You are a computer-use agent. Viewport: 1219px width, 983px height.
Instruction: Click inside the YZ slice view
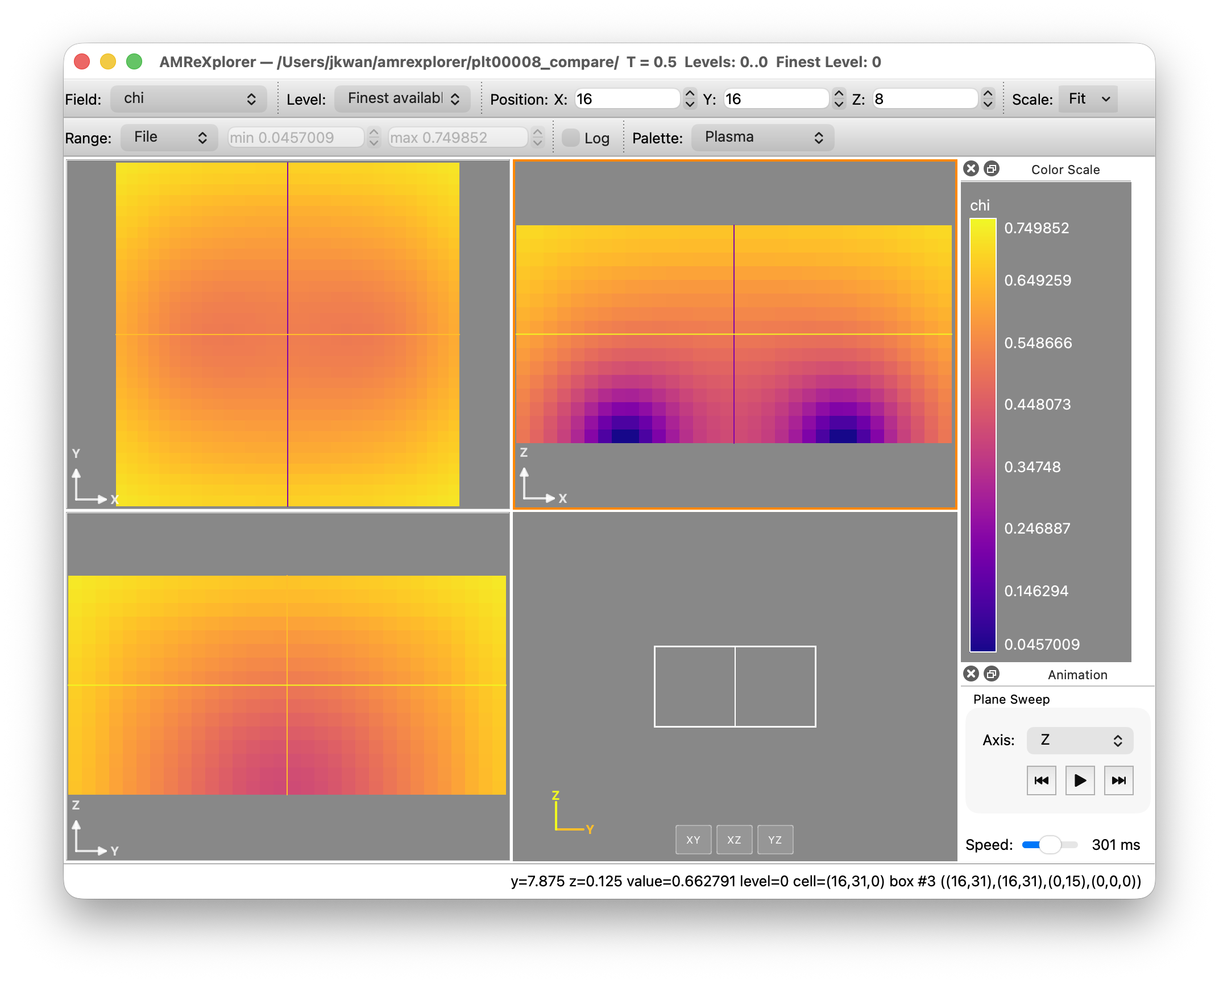[288, 686]
